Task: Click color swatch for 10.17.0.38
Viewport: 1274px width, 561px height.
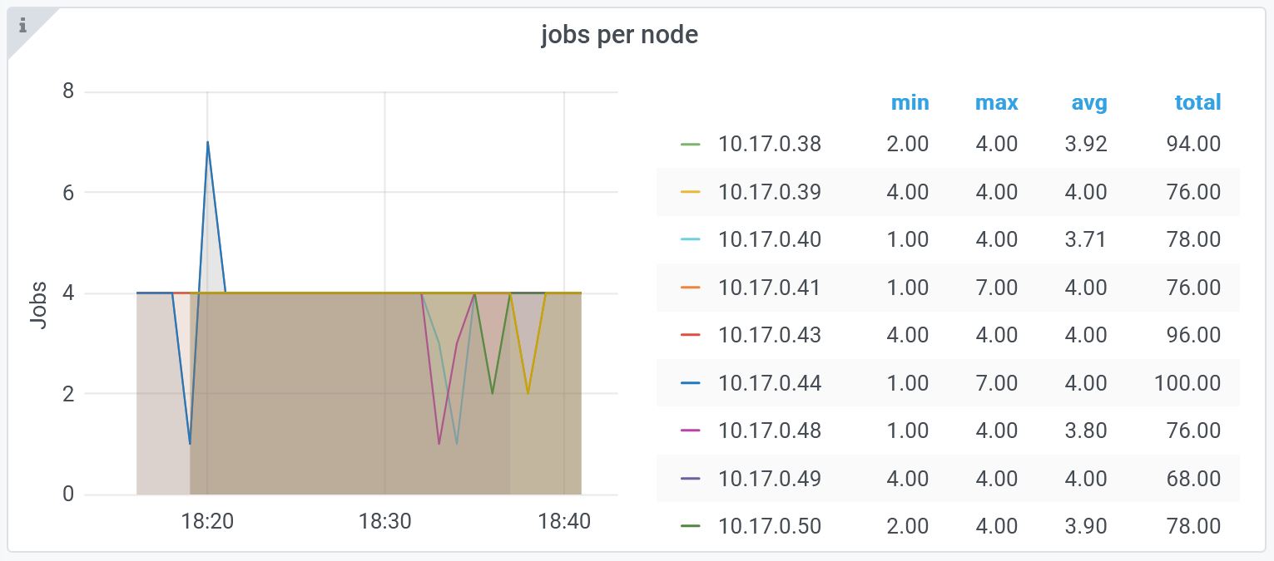Action: coord(691,144)
